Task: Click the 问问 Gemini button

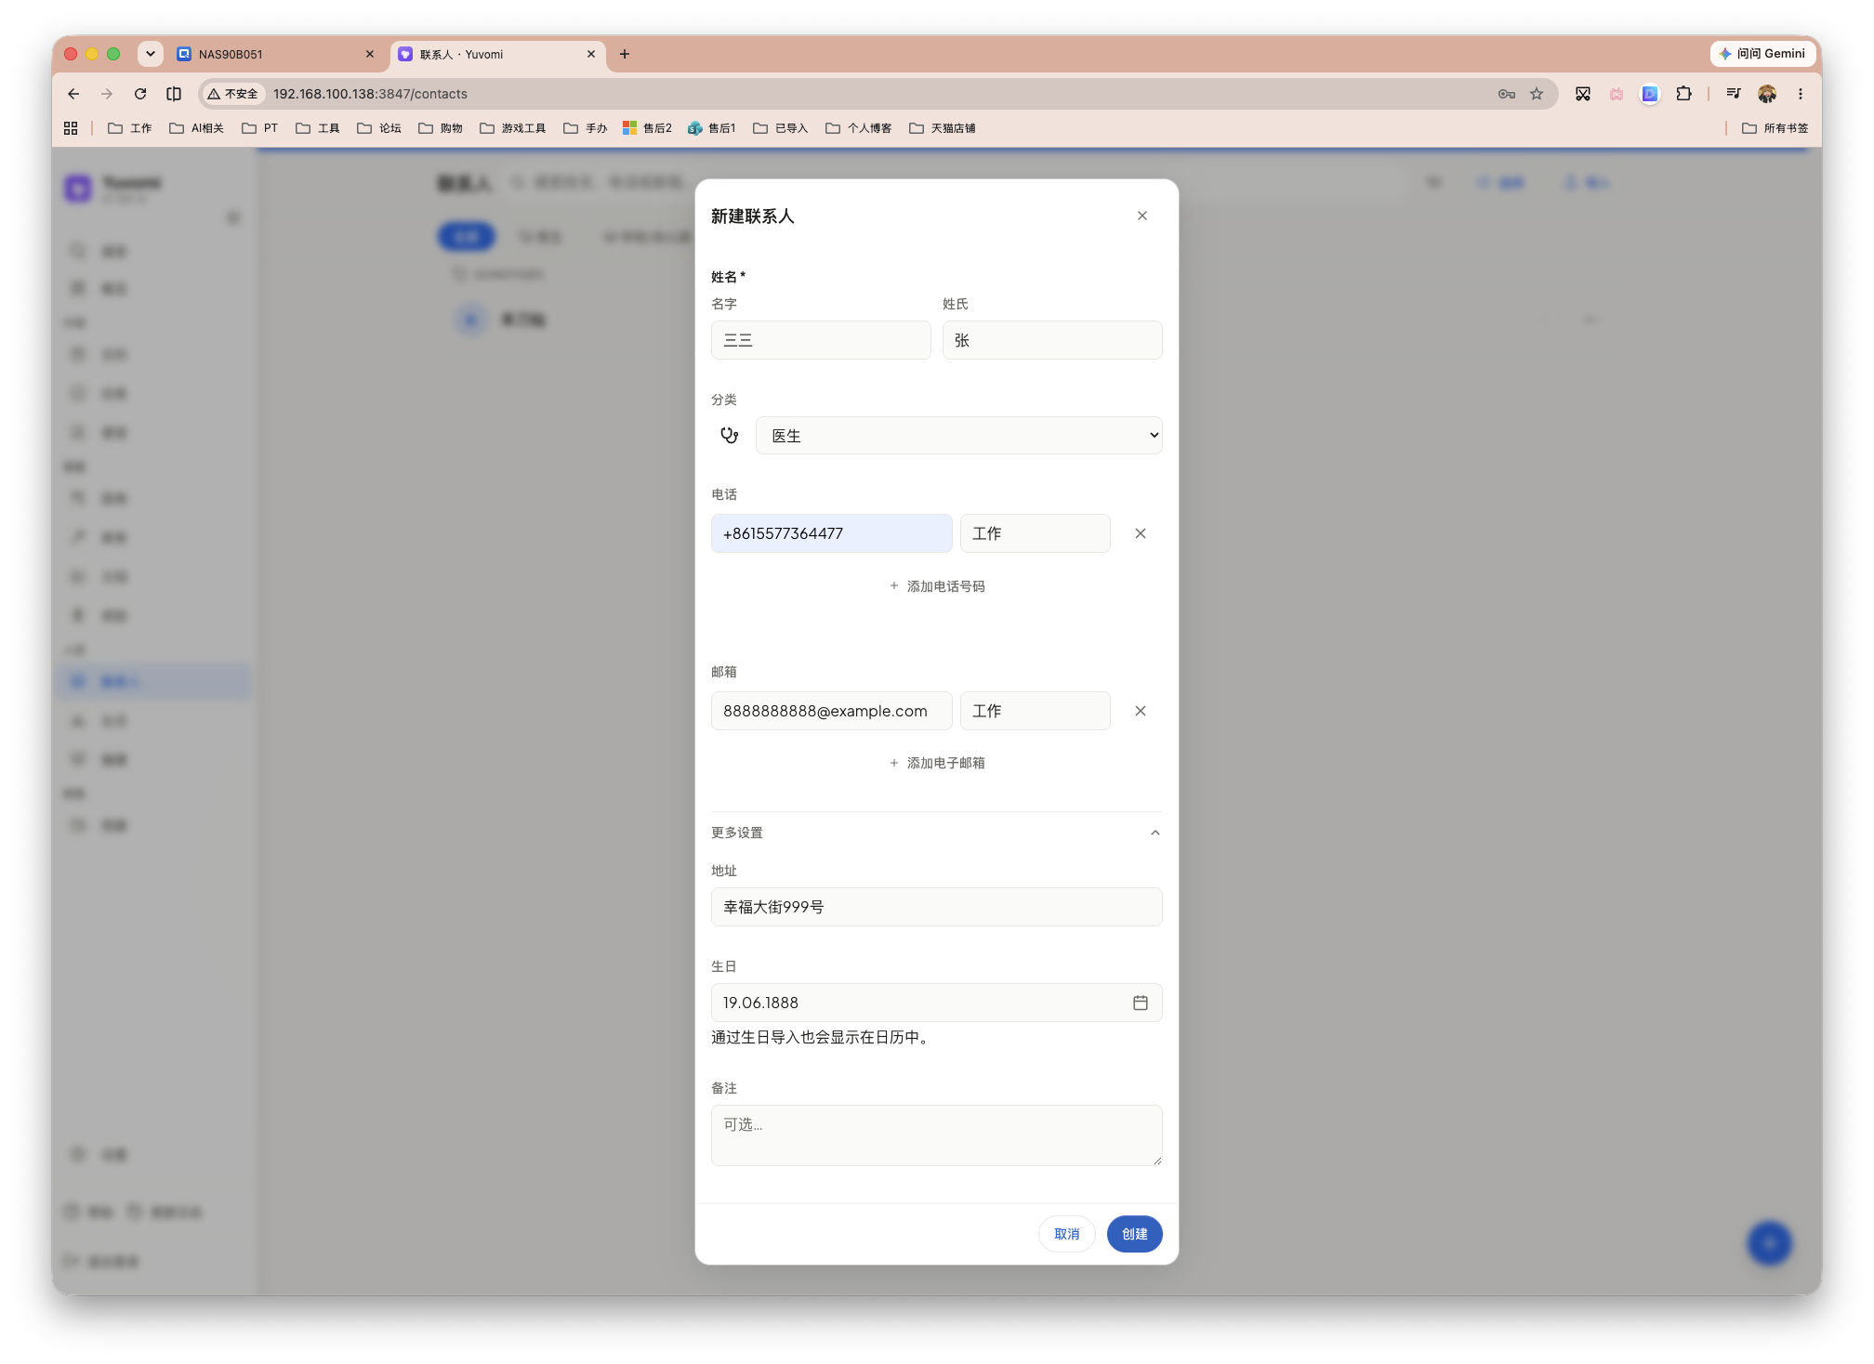Action: point(1762,54)
